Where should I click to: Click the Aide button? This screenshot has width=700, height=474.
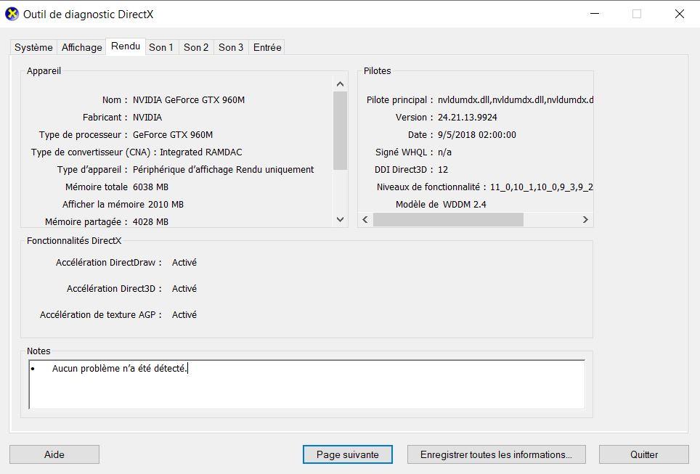[54, 454]
